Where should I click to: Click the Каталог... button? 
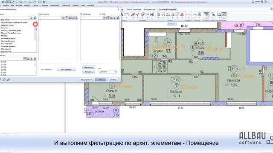[89, 72]
